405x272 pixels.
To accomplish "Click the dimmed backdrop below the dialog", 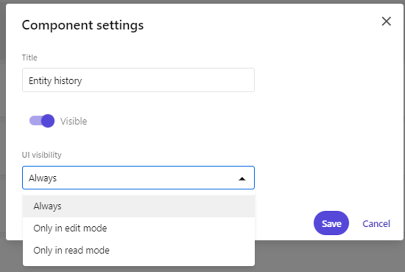I will coord(330,257).
